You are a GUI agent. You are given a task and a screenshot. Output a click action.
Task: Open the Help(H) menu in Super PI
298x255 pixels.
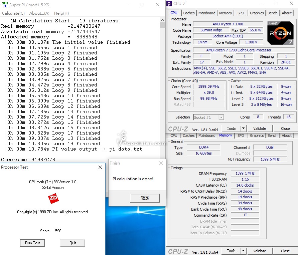coord(61,13)
